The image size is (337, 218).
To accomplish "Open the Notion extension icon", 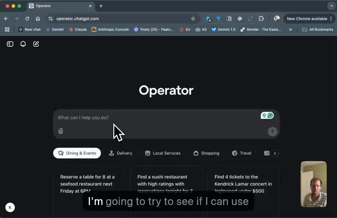I will pyautogui.click(x=229, y=19).
